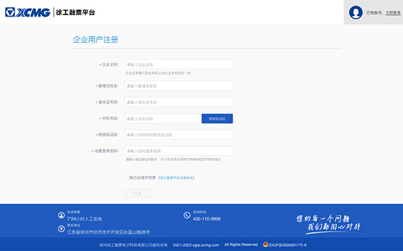403x251 pixels.
Task: Click the hotline phone icon
Action: coord(187,215)
